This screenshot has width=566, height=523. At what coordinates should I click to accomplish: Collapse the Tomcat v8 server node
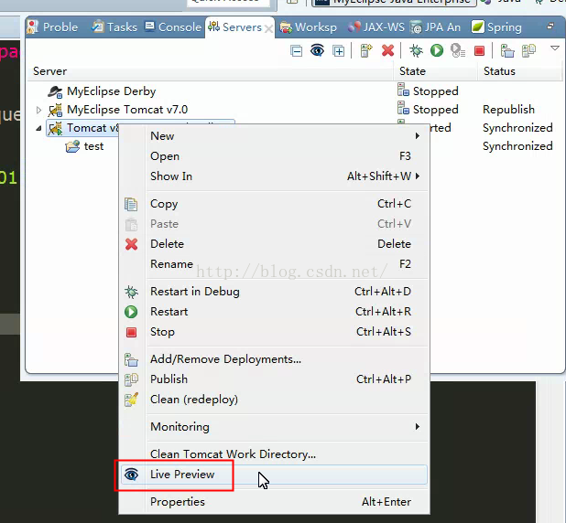pyautogui.click(x=38, y=128)
